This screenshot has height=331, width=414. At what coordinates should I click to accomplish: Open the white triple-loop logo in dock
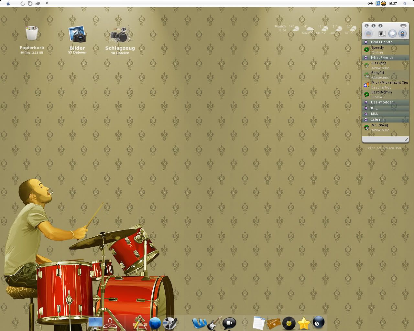(111, 324)
